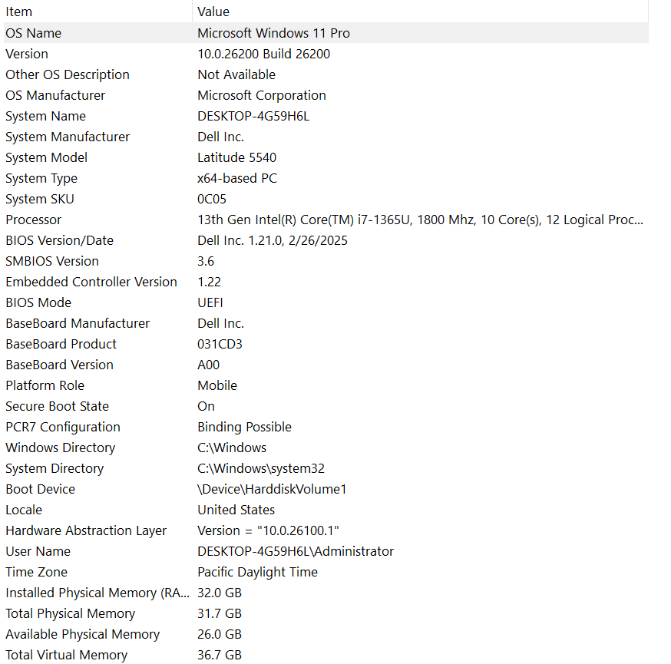Viewport: 671px width, 664px height.
Task: Select the Total Virtual Memory row
Action: 326,655
